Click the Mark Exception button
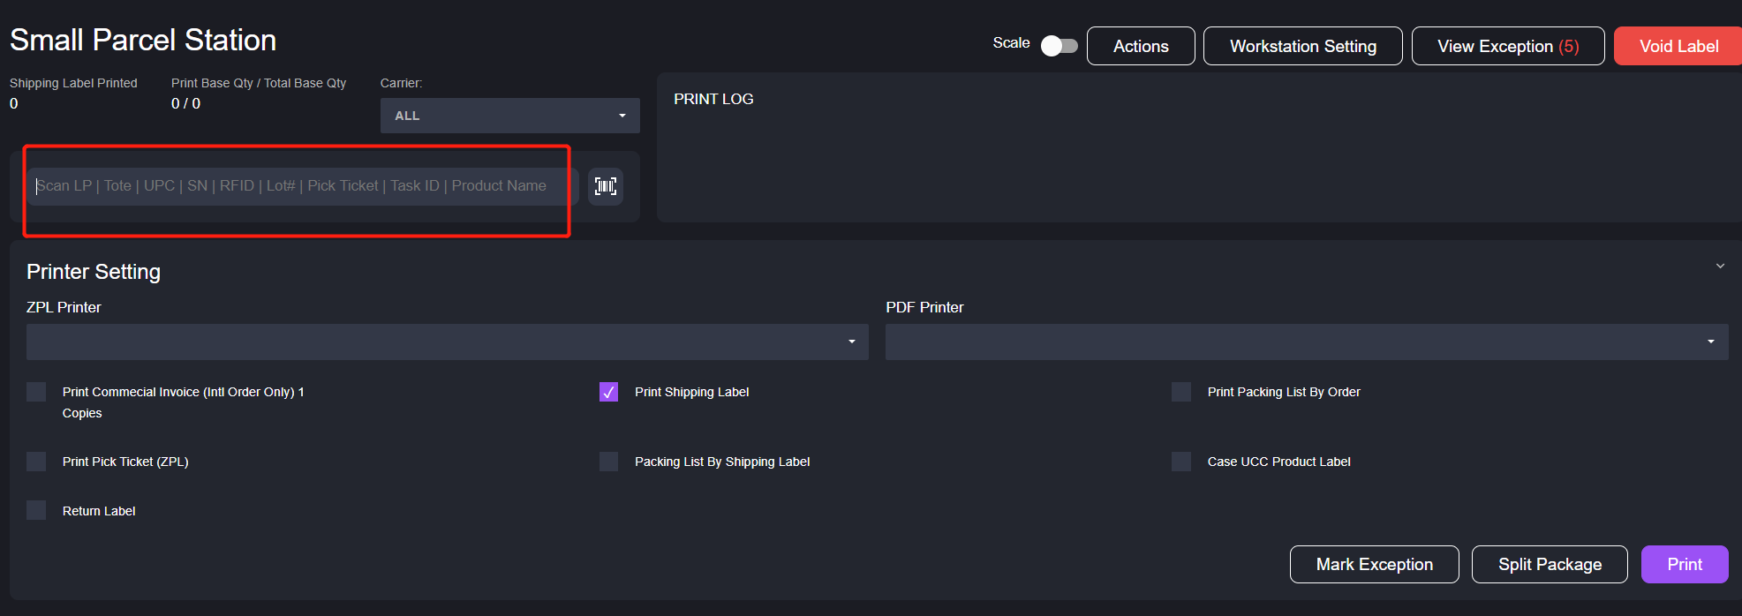 click(1374, 565)
